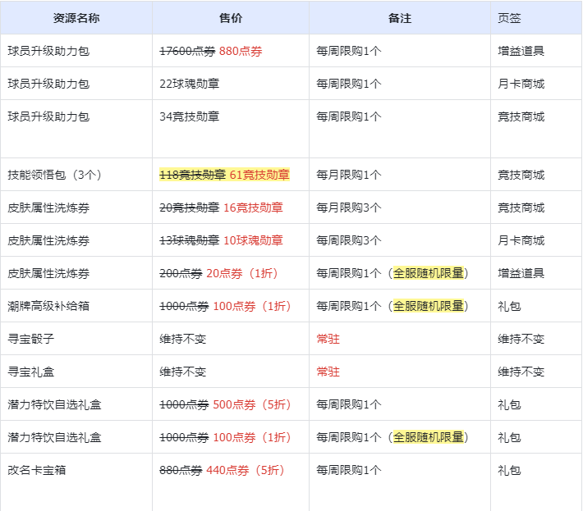Click the 10球魂勋章 discounted price

[x=253, y=240]
